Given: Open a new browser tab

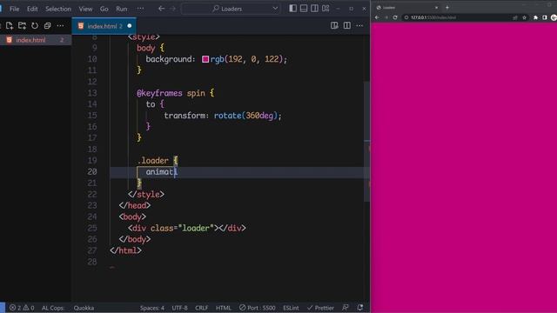Looking at the screenshot, I should coord(447,8).
